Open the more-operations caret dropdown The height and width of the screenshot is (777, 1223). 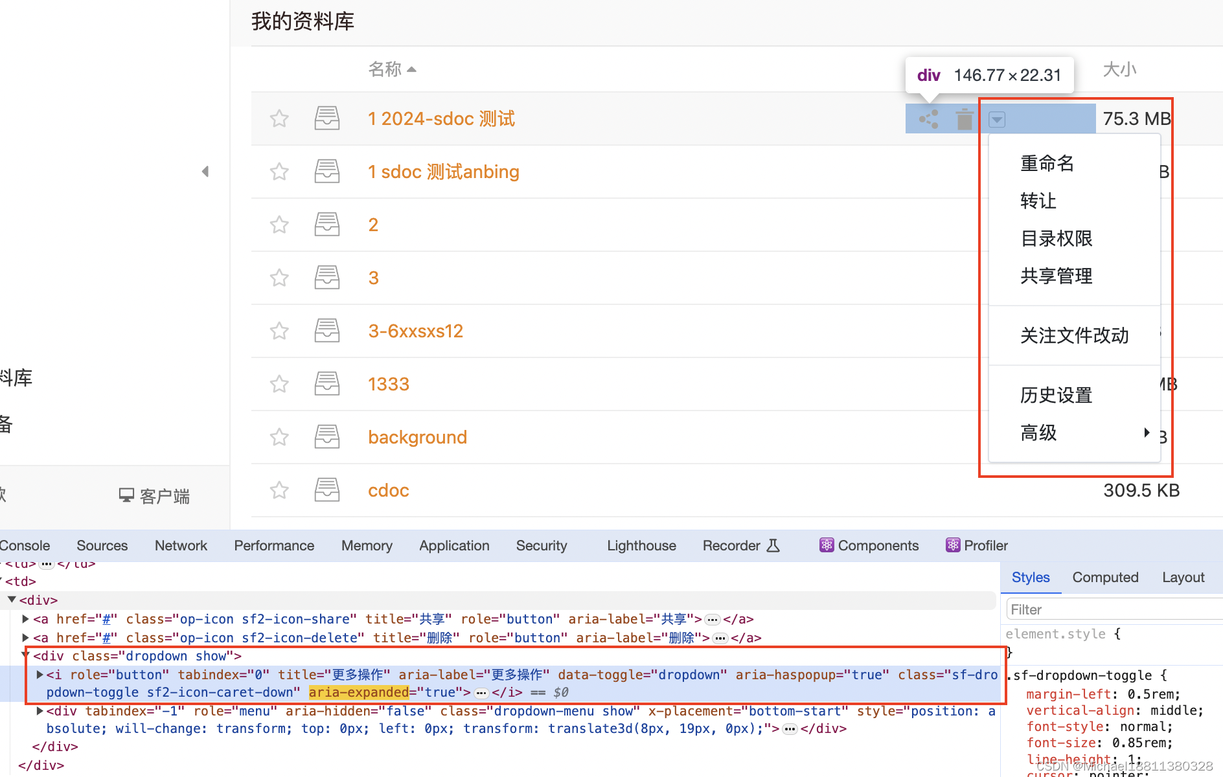(x=997, y=118)
